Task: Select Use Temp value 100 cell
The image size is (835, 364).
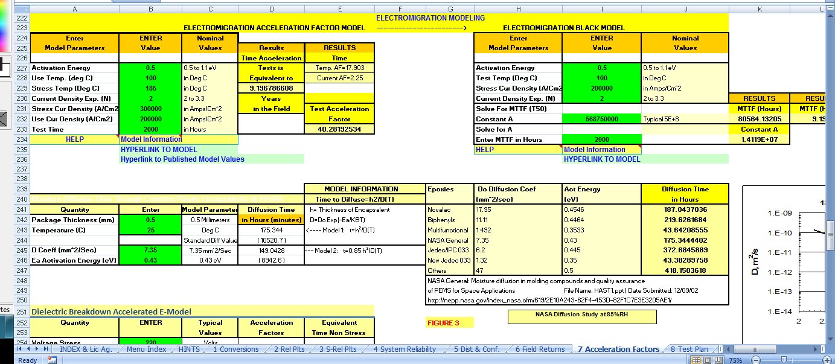Action: [x=150, y=78]
